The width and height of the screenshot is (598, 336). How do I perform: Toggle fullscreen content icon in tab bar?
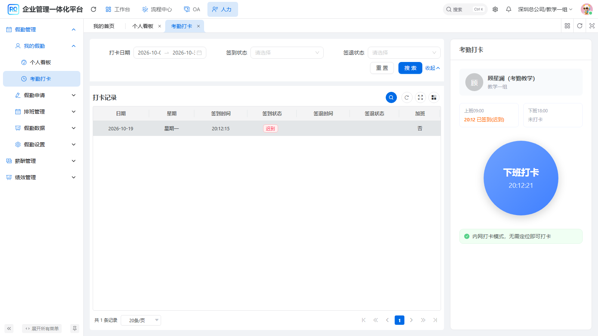(592, 26)
